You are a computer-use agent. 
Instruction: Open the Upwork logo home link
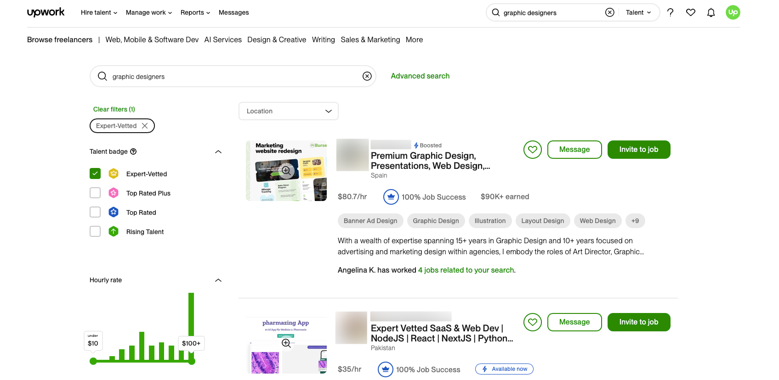(x=45, y=12)
